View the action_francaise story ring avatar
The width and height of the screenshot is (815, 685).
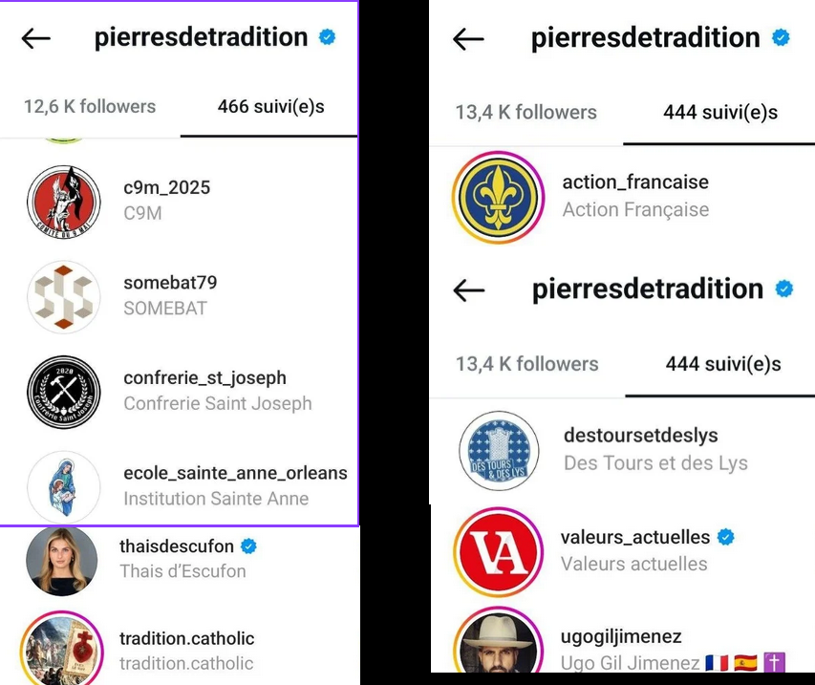point(498,198)
